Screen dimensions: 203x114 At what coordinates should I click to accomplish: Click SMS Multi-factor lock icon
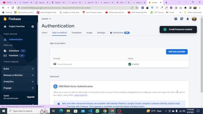click(x=55, y=86)
